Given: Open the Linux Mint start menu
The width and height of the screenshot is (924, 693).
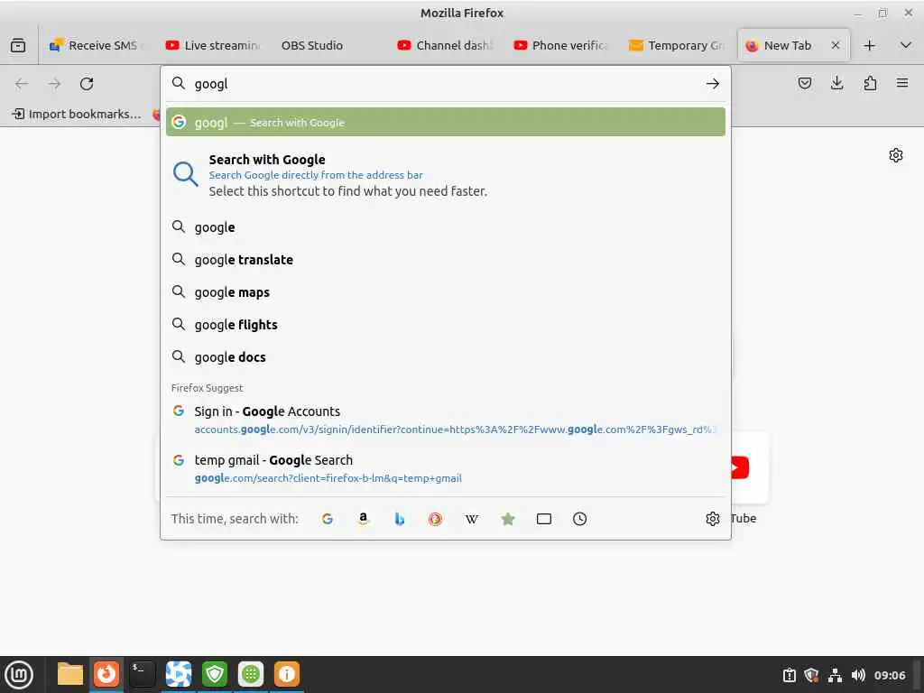Looking at the screenshot, I should tap(19, 674).
